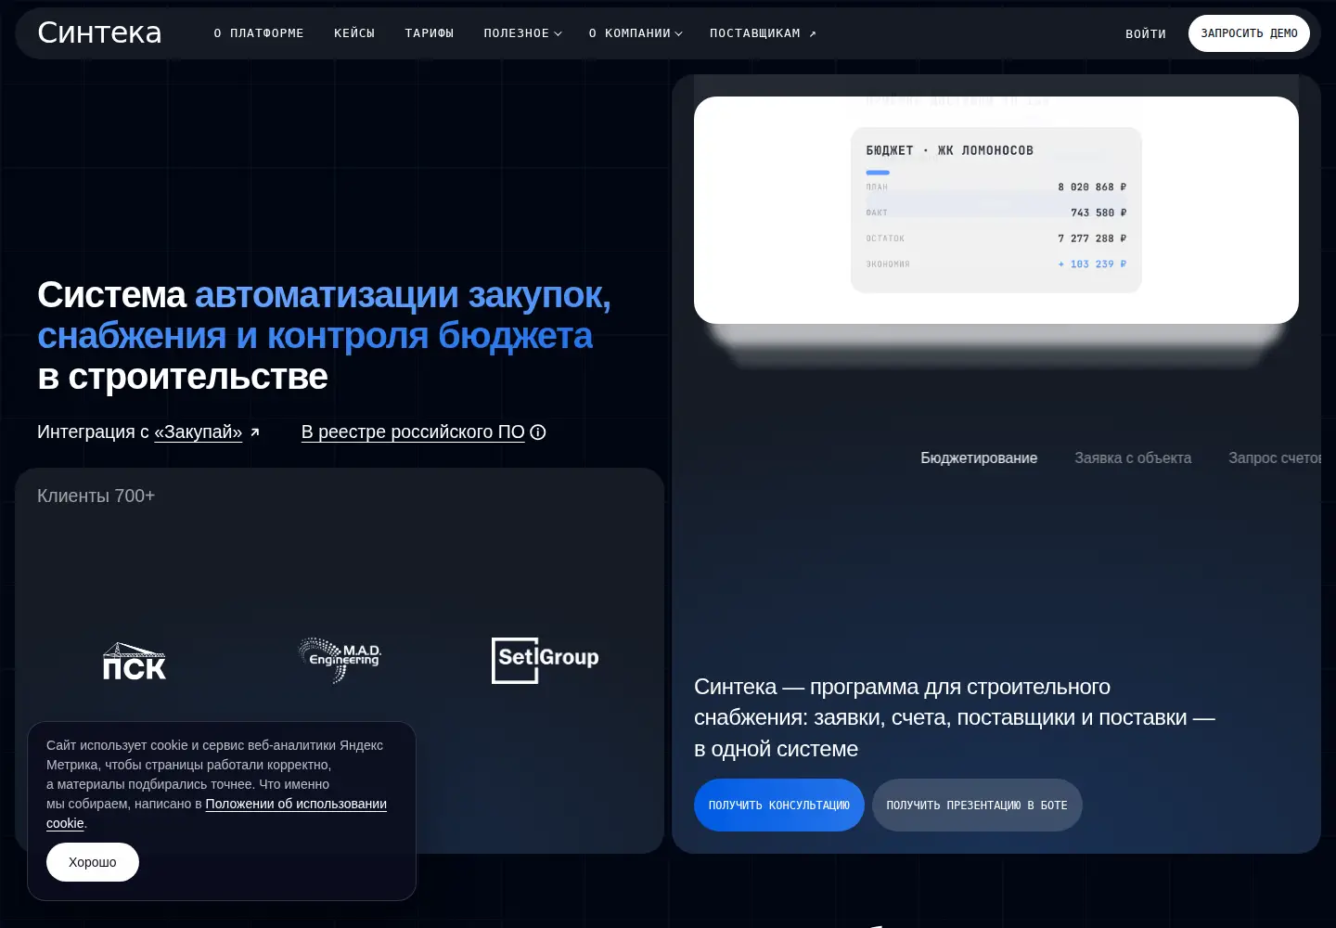Expand the О компании dropdown menu
The image size is (1336, 928).
coord(636,33)
